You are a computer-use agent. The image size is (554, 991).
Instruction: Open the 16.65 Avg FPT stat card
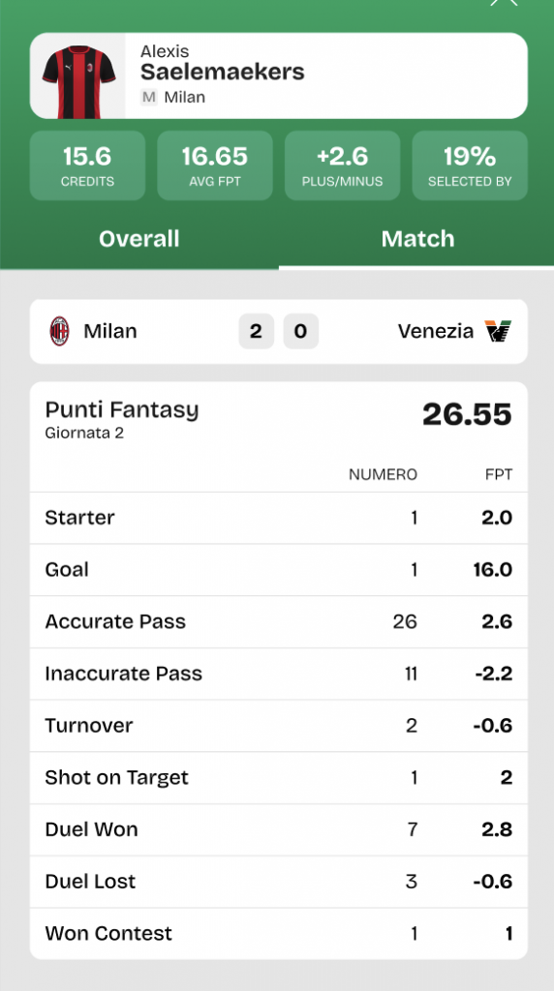[215, 165]
